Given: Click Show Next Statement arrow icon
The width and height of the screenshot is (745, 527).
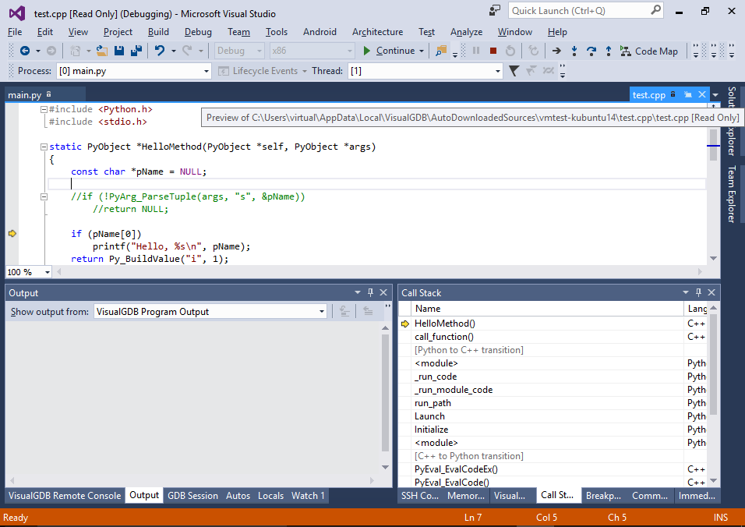Looking at the screenshot, I should [556, 51].
